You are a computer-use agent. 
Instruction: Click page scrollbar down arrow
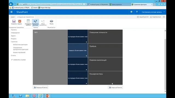point(165,91)
